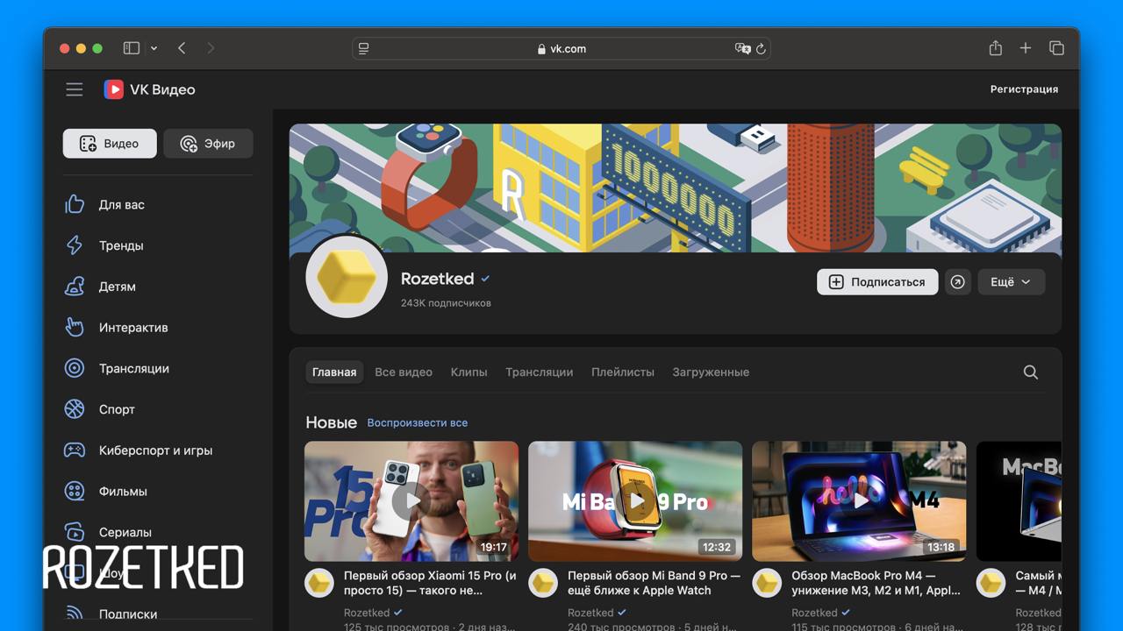The width and height of the screenshot is (1123, 631).
Task: Show the tab overview icon
Action: click(x=1056, y=48)
